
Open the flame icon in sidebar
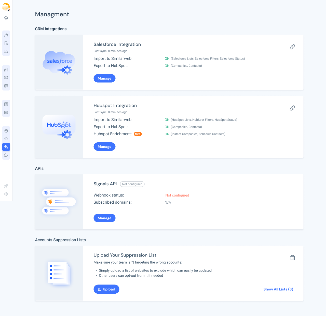click(x=6, y=131)
